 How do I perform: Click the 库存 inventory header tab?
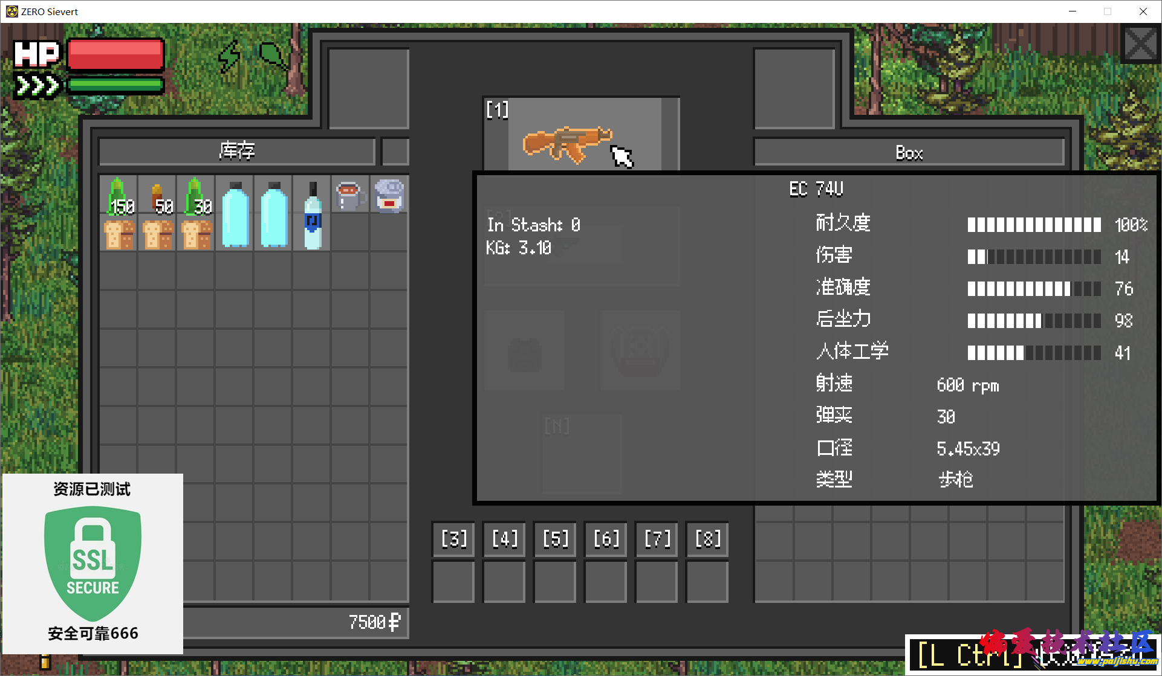pos(237,151)
